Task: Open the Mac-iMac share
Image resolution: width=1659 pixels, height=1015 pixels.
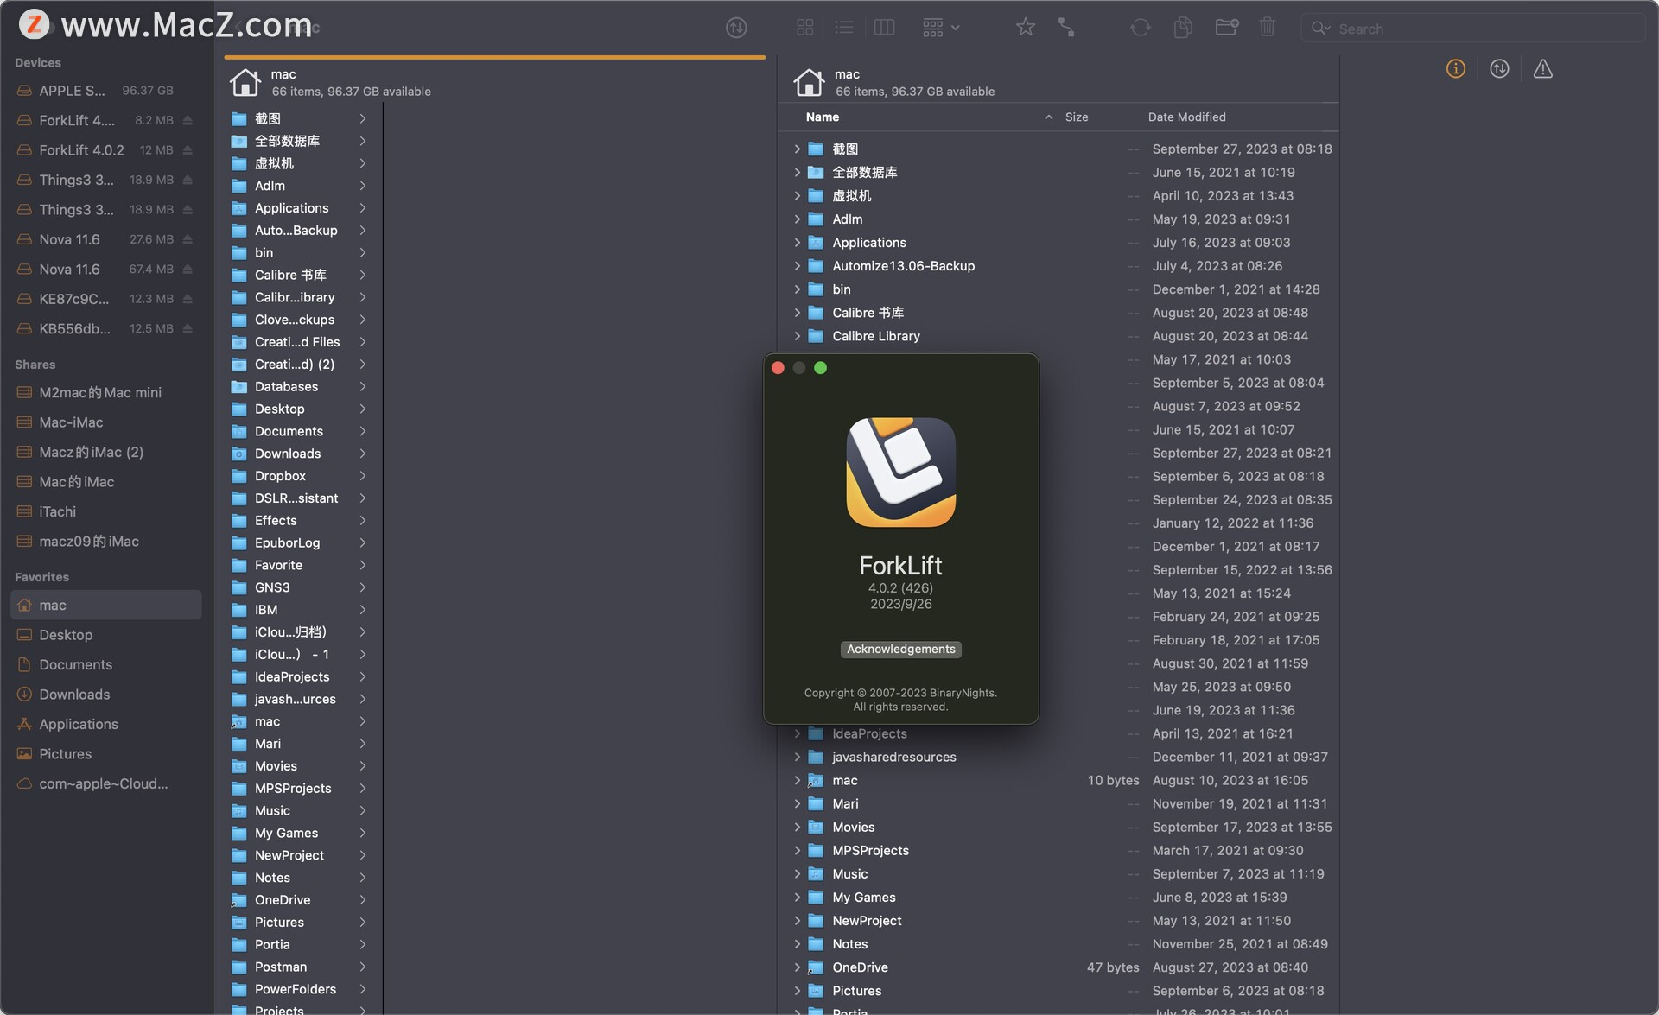Action: point(105,422)
